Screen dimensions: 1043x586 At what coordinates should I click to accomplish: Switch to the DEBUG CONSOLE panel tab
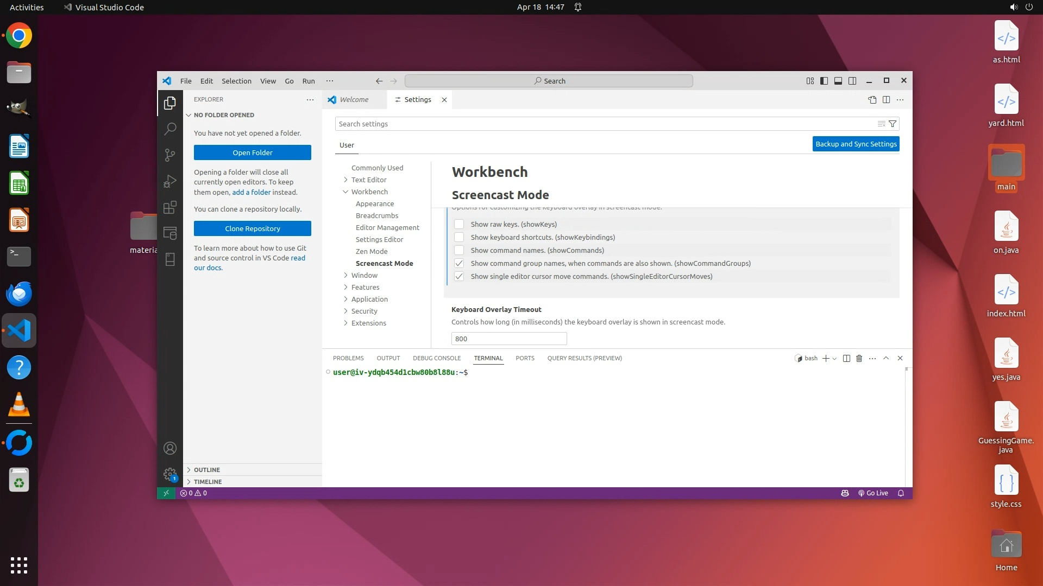tap(436, 358)
